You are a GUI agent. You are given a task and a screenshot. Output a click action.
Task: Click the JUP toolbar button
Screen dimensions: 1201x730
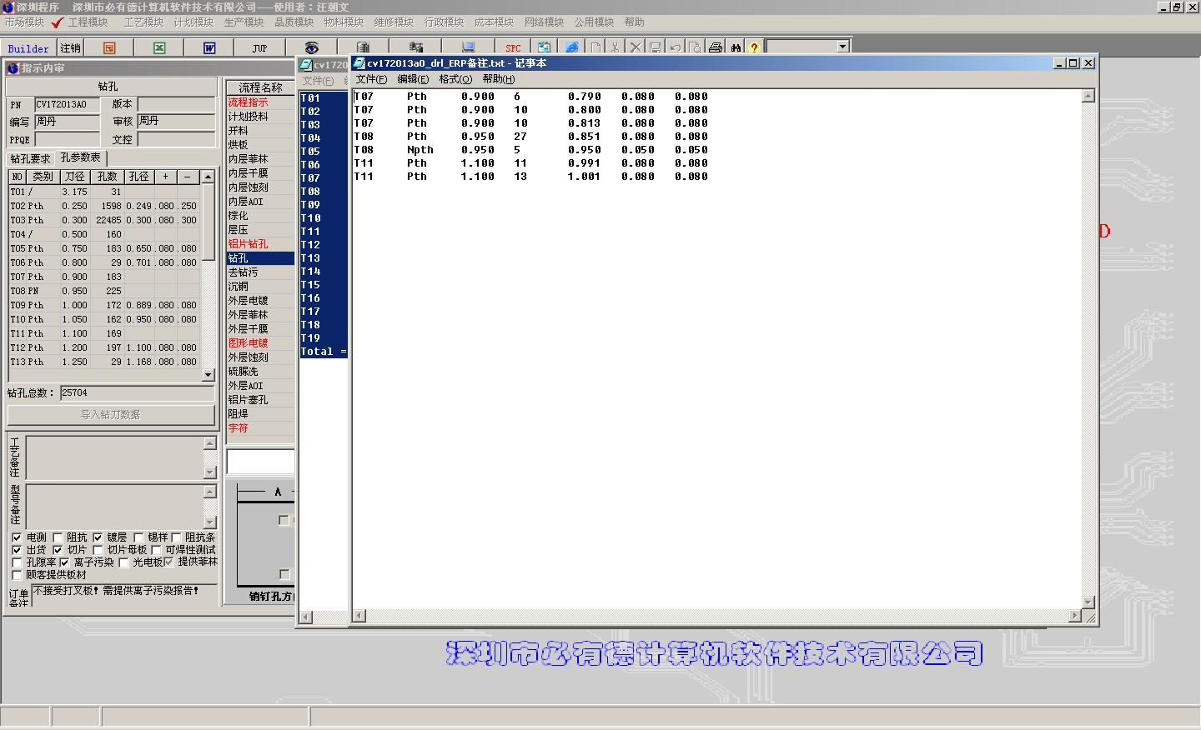(x=259, y=47)
